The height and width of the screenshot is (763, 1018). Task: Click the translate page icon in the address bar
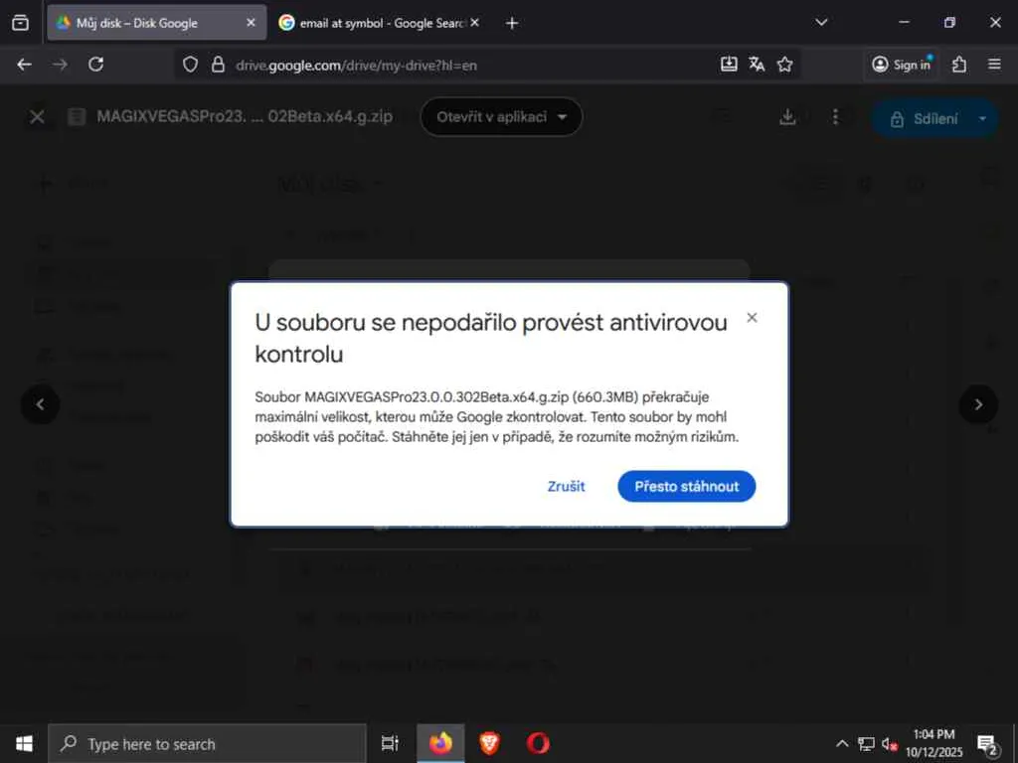coord(757,64)
